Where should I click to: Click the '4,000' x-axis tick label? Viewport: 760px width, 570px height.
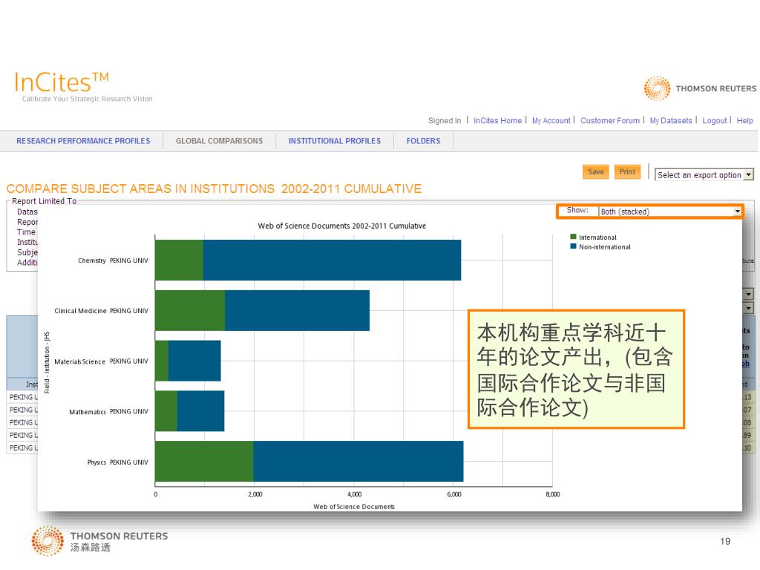tap(354, 494)
